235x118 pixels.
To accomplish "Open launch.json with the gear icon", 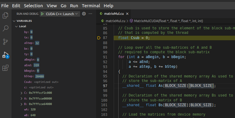I will click(84, 14).
